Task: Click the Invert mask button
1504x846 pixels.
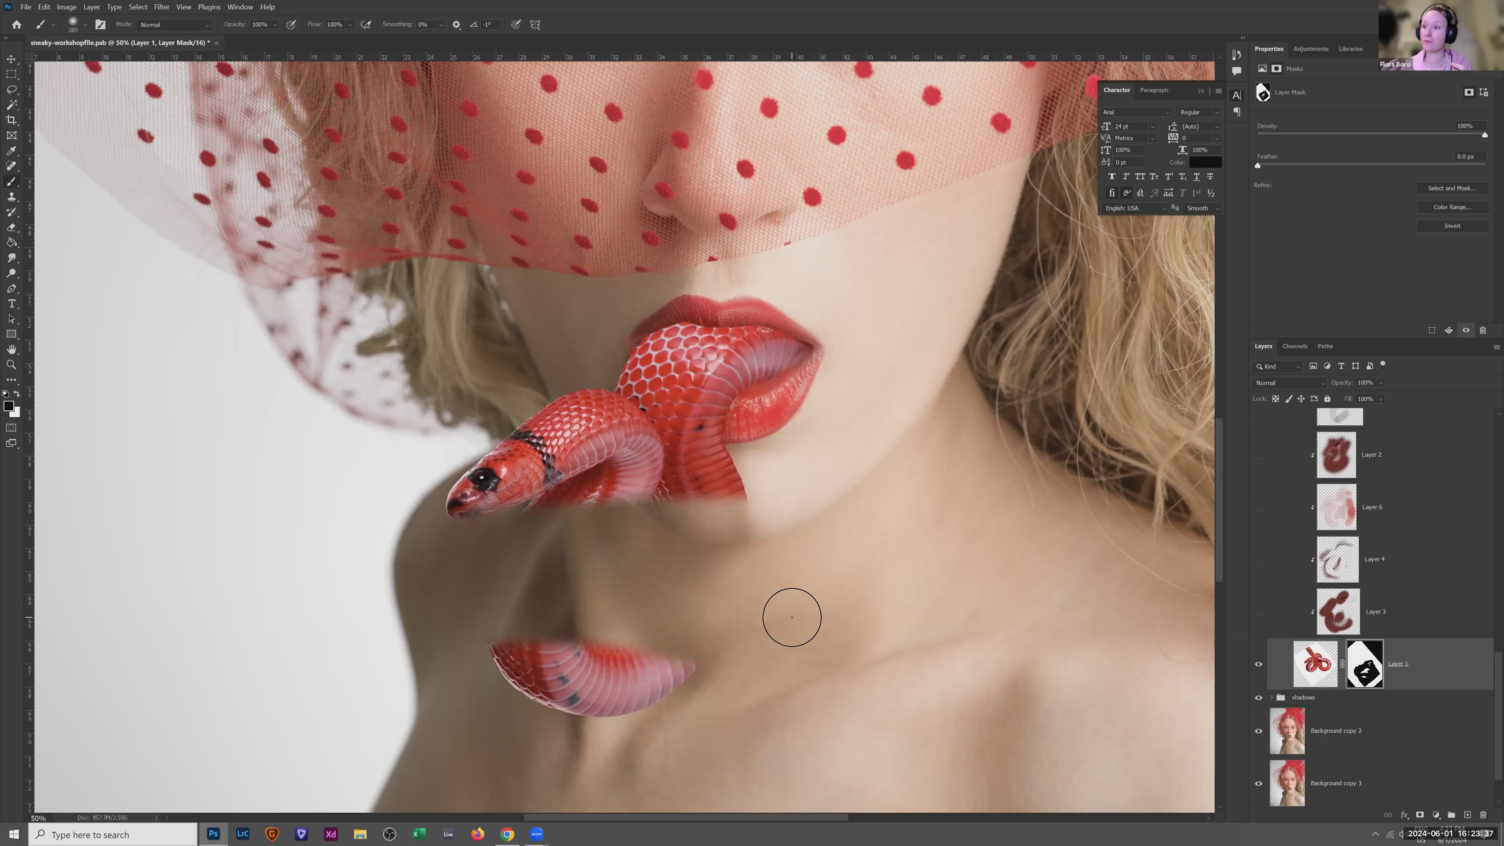Action: tap(1452, 226)
